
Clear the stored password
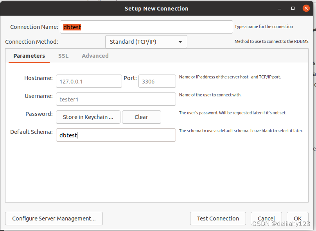click(x=141, y=117)
